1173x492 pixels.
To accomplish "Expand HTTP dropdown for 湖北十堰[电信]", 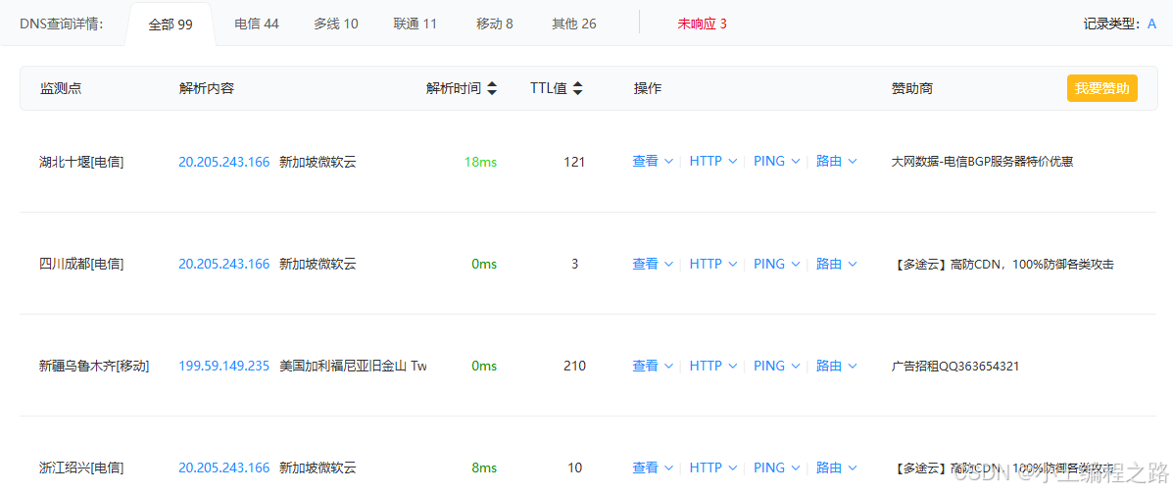I will (x=713, y=161).
